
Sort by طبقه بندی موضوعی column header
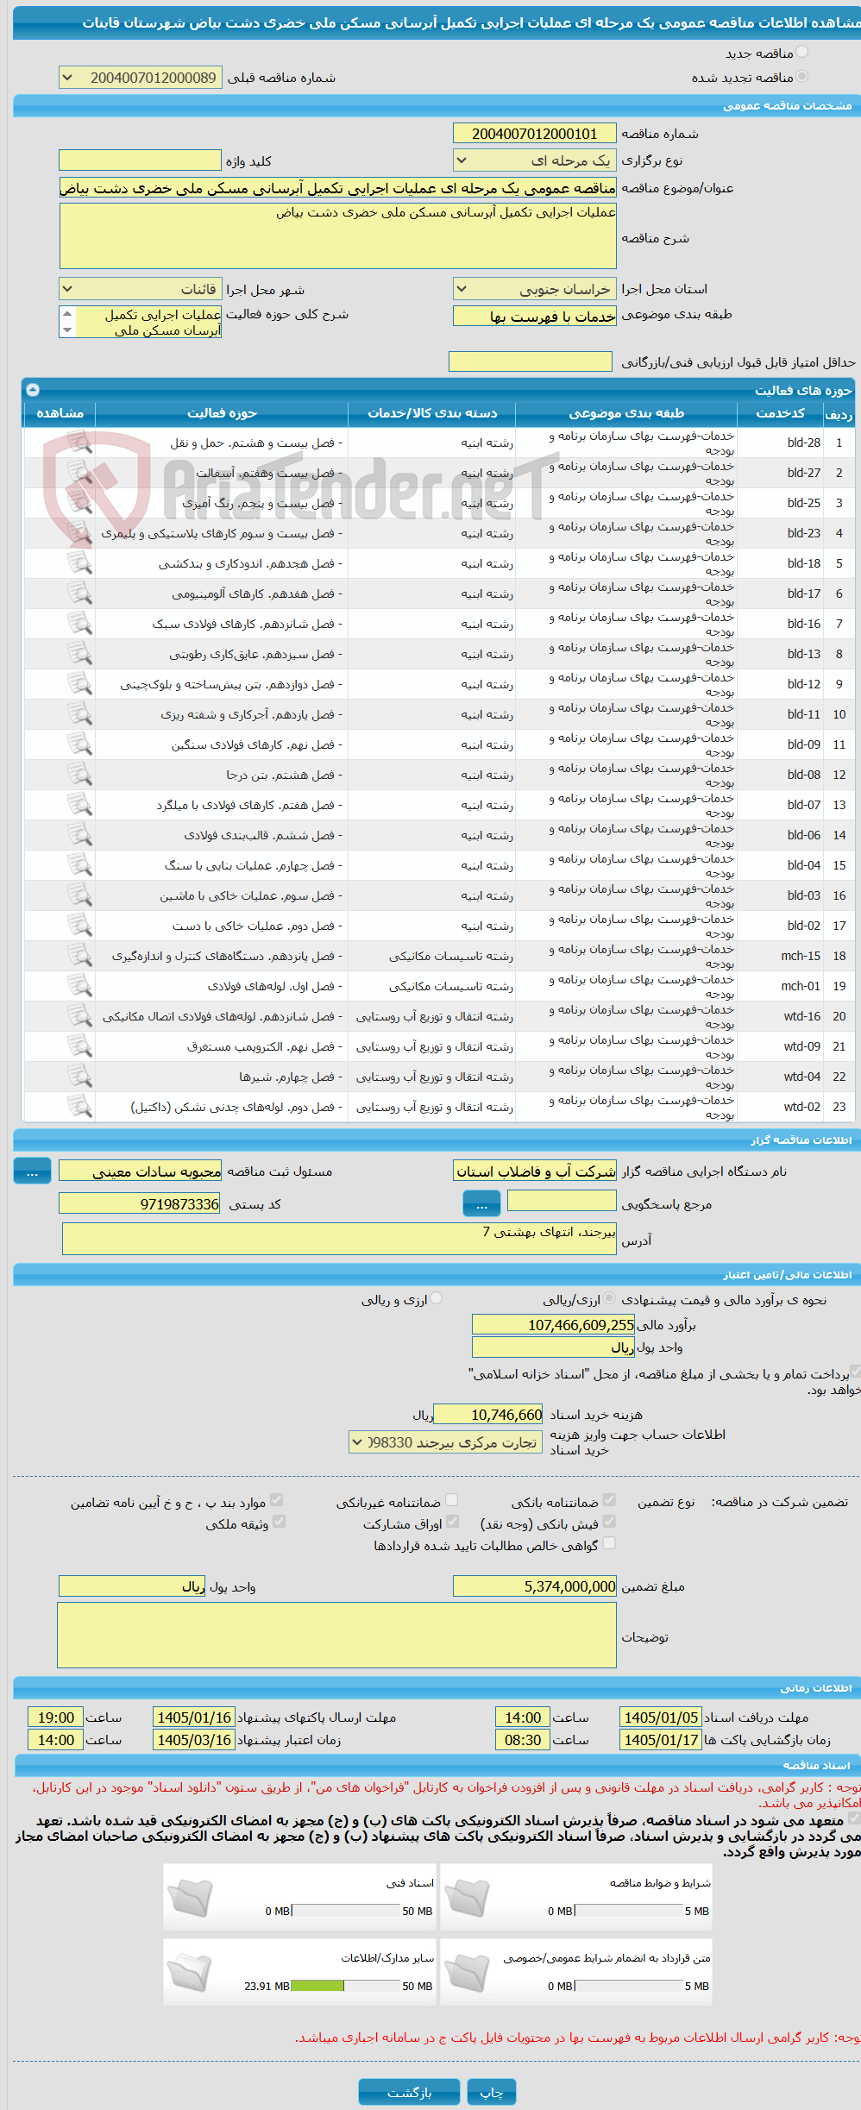pos(627,413)
